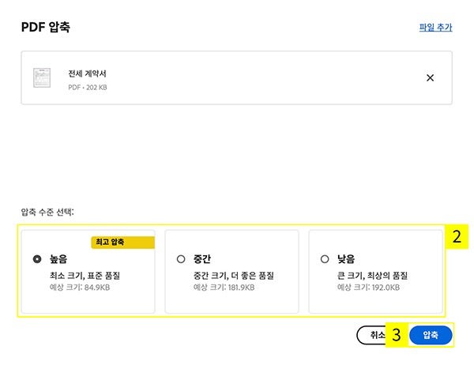This screenshot has width=474, height=365.
Task: Click the 예상 크기: 181.9KB text
Action: [224, 288]
